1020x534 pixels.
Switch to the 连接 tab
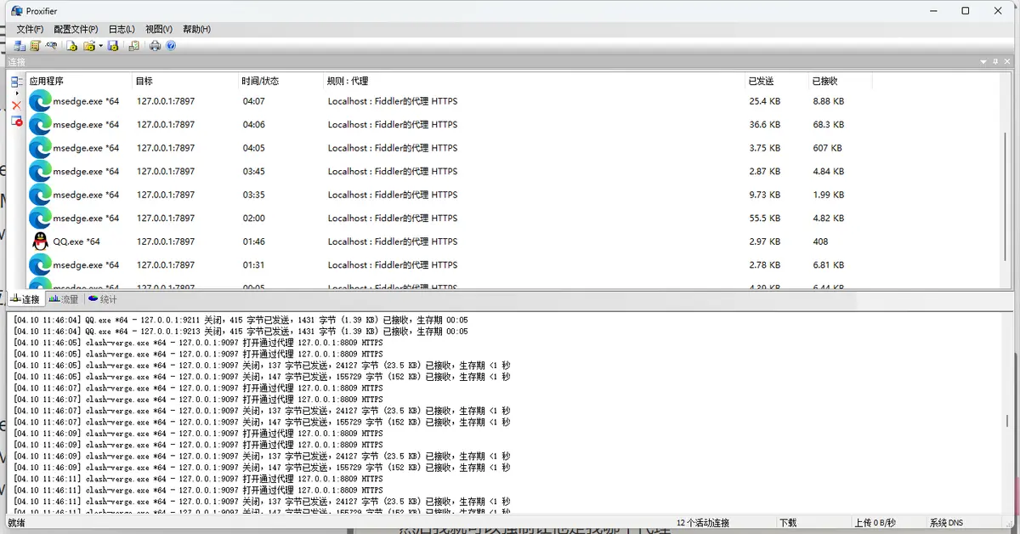click(x=25, y=299)
